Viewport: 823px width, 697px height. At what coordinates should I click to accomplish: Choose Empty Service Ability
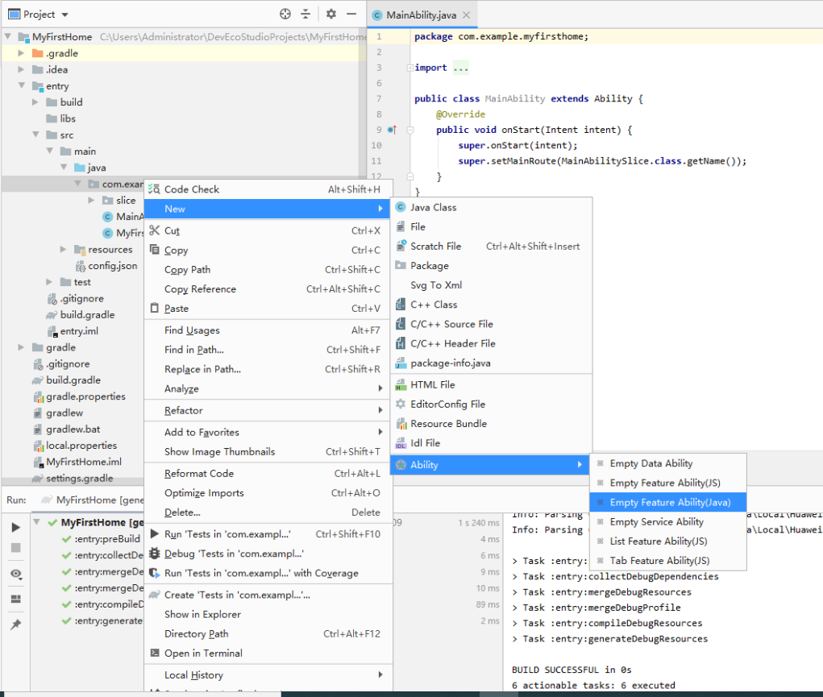tap(661, 521)
